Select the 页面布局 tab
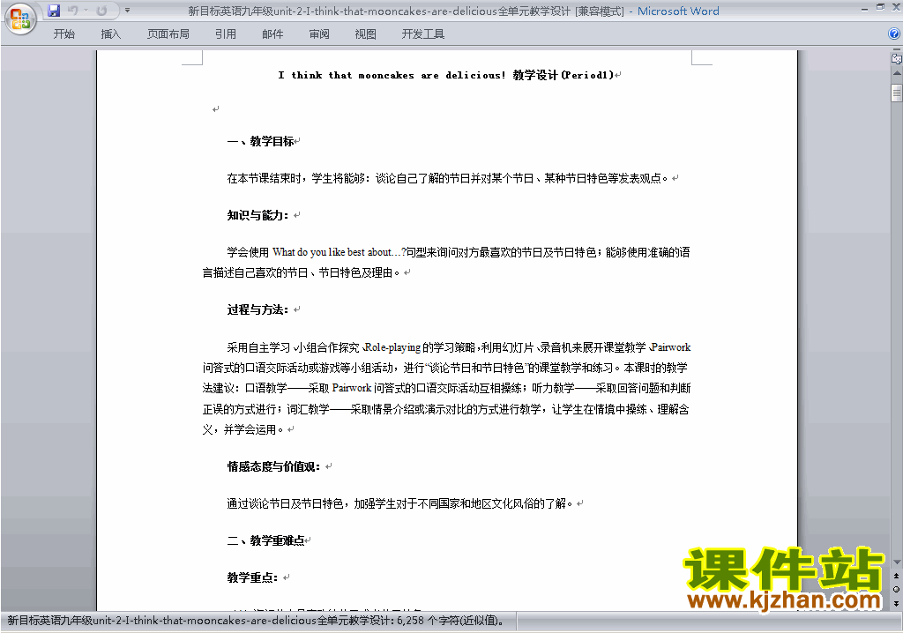 pyautogui.click(x=168, y=34)
